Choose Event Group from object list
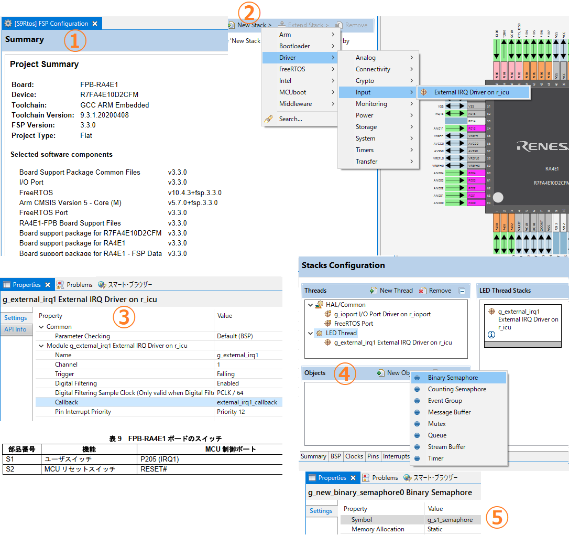This screenshot has width=569, height=535. coord(458,401)
